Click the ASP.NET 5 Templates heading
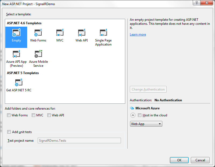 [23, 73]
